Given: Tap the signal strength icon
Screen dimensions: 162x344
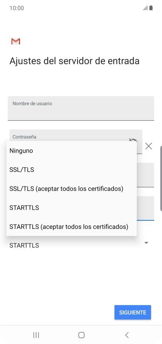Looking at the screenshot, I should (145, 8).
